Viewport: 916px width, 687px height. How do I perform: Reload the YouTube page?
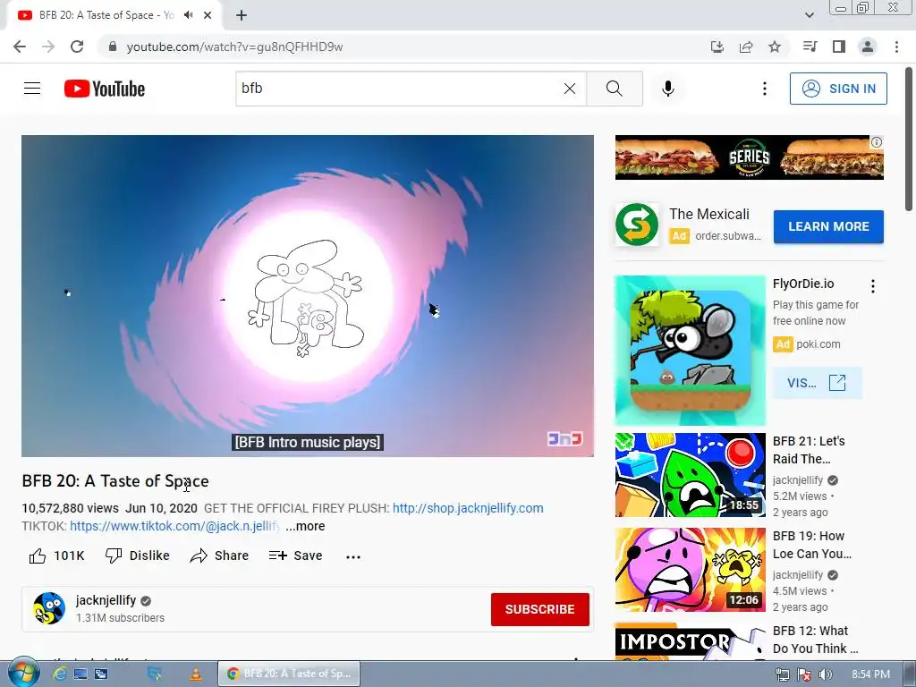77,47
